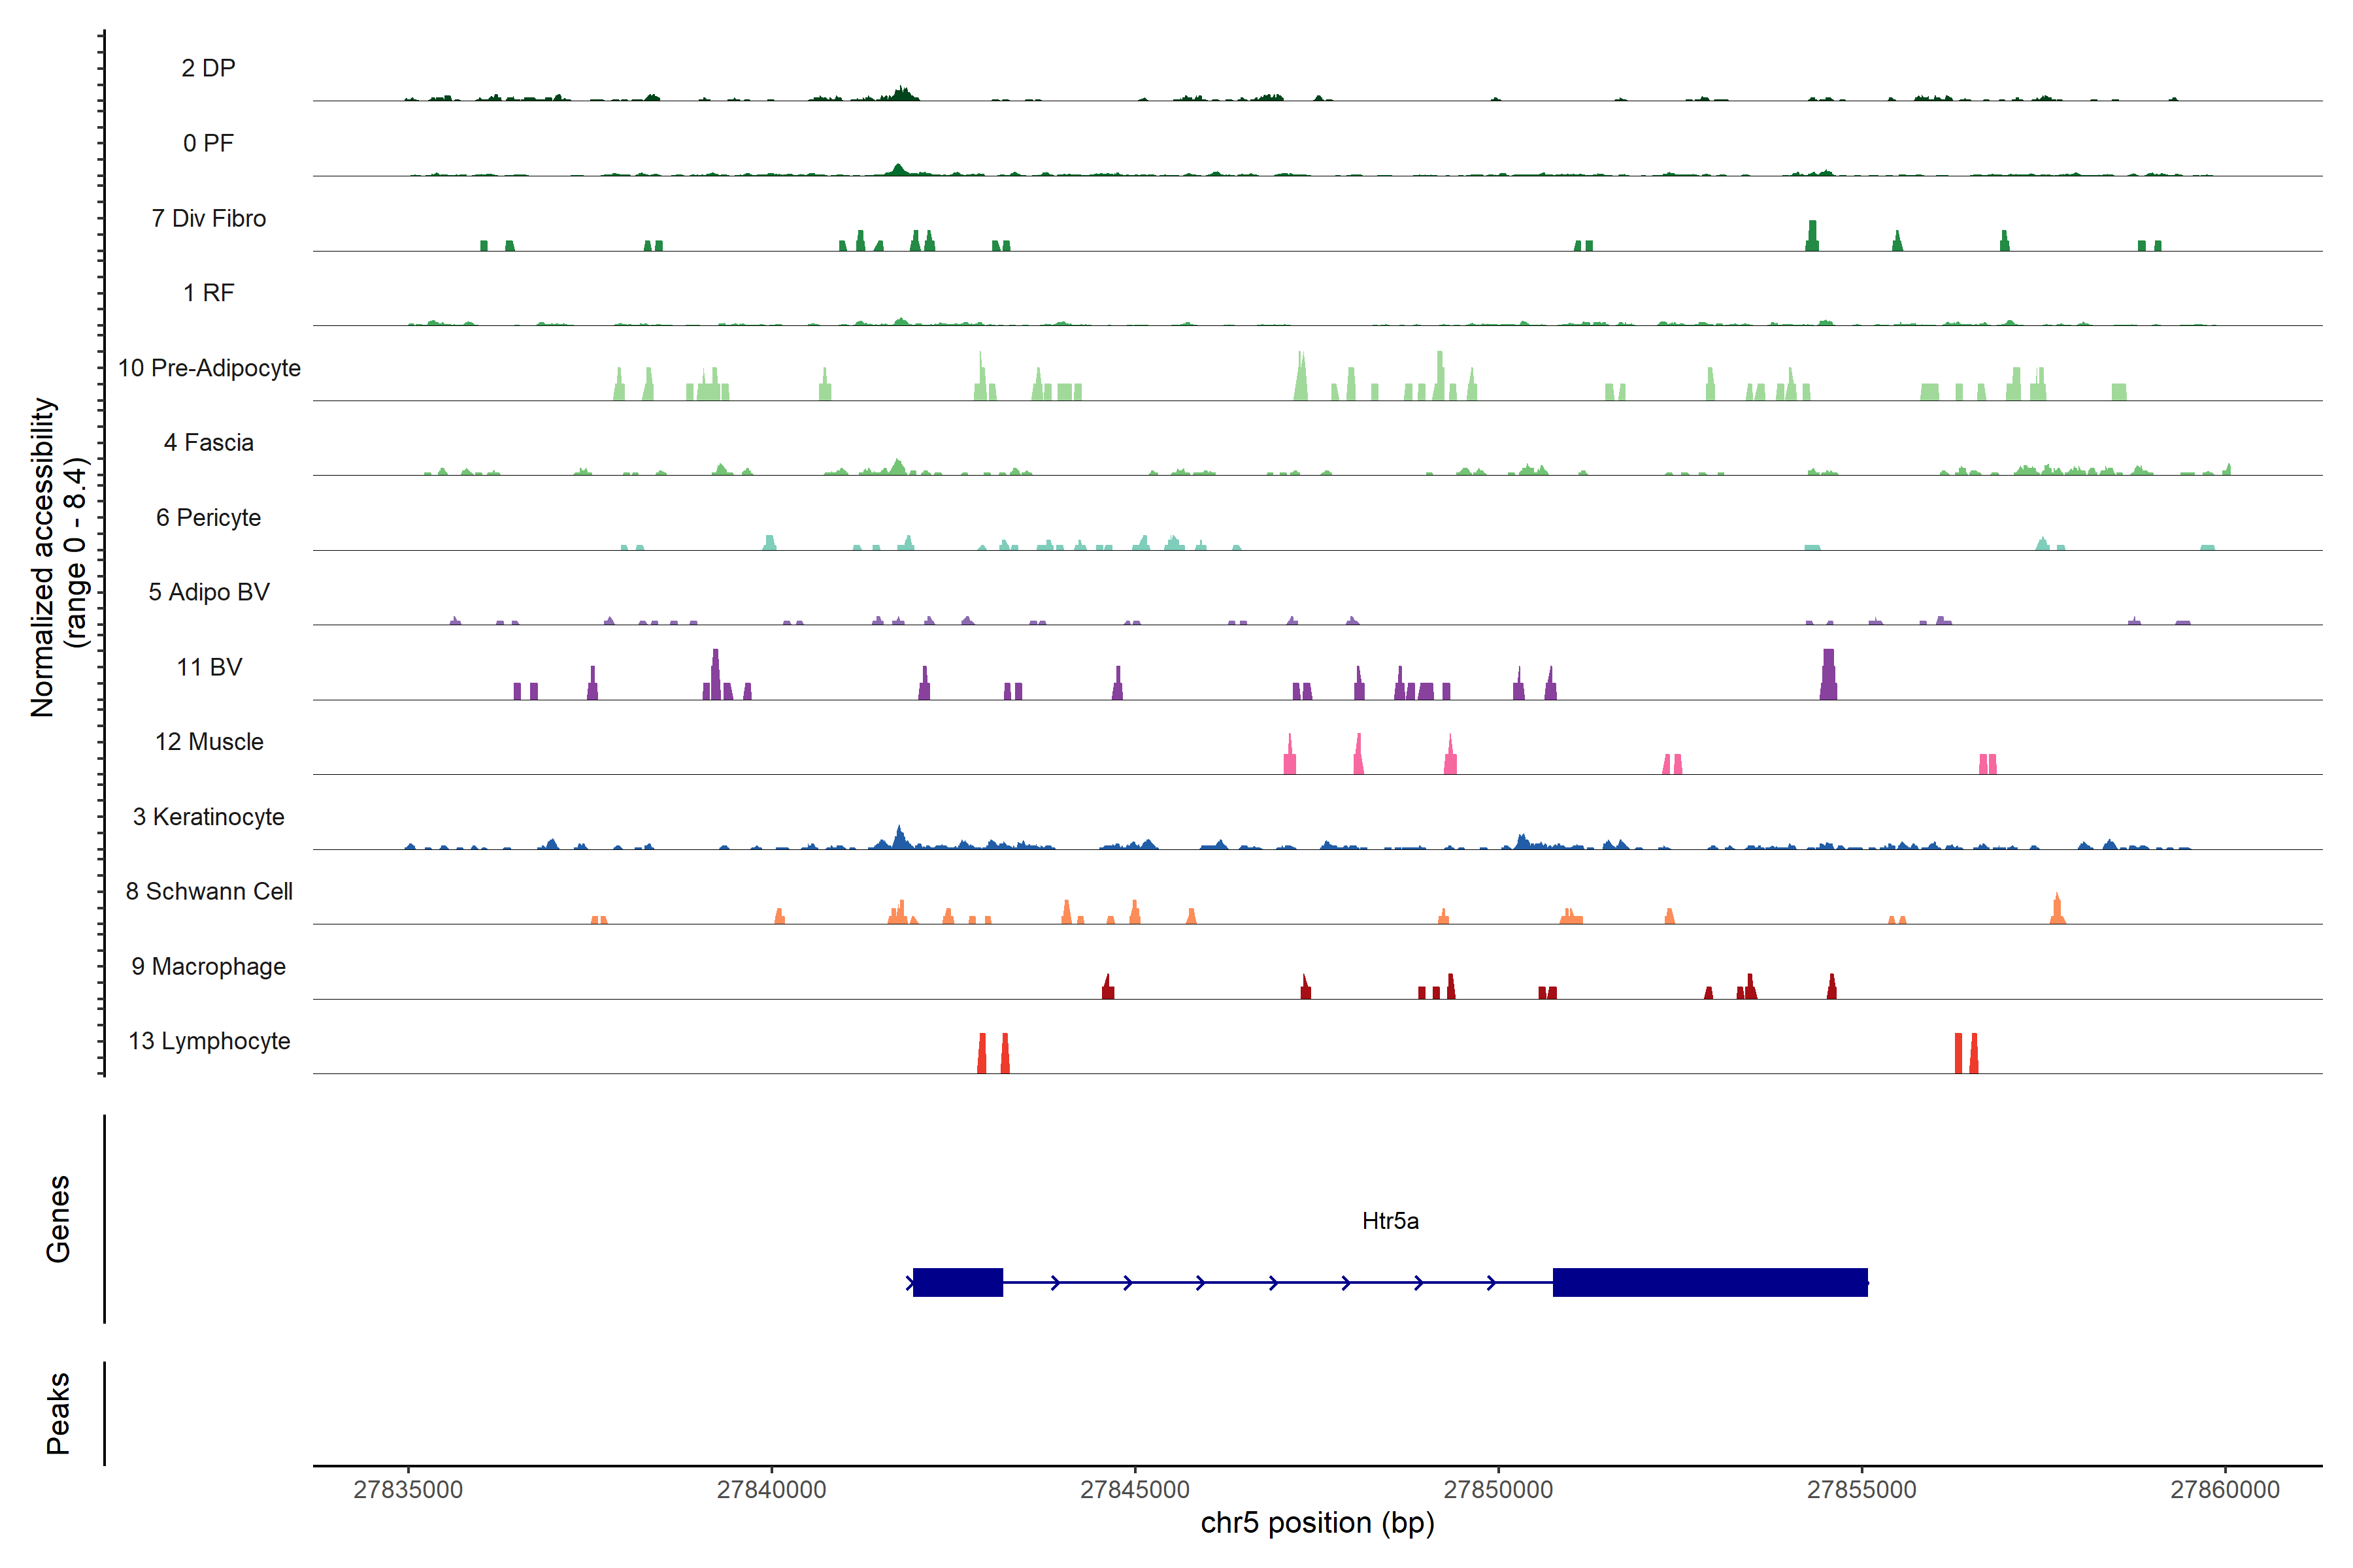The image size is (2353, 1568).
Task: Click the 12 Muscle track label
Action: (x=209, y=742)
